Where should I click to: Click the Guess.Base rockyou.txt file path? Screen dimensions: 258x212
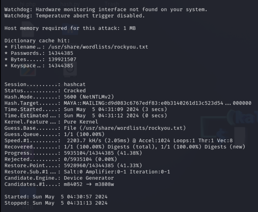click(x=125, y=128)
